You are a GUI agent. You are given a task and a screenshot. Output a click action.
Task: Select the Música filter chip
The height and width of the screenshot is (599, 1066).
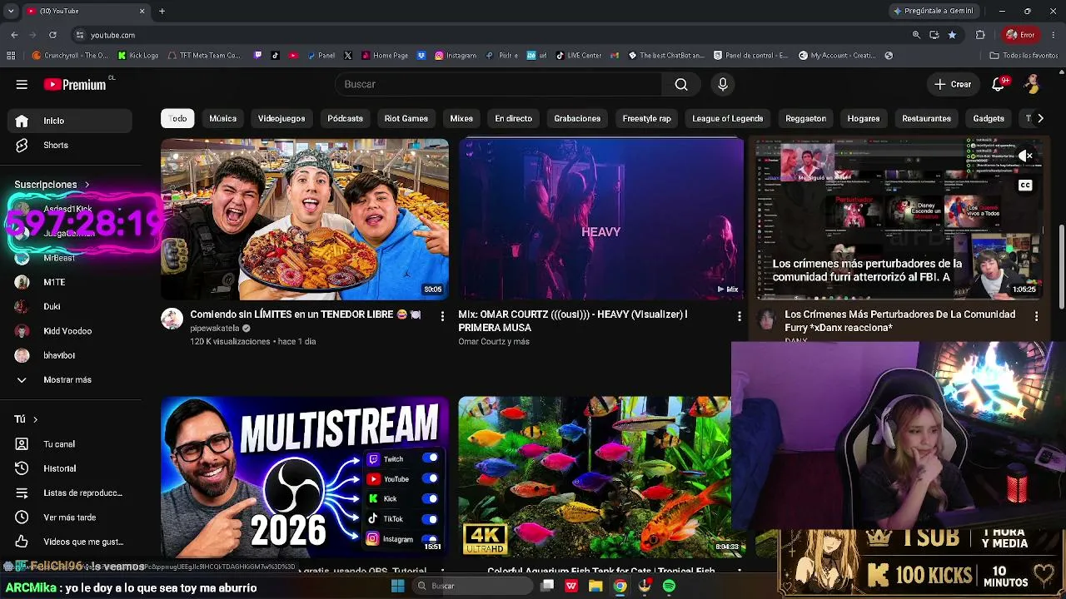222,118
